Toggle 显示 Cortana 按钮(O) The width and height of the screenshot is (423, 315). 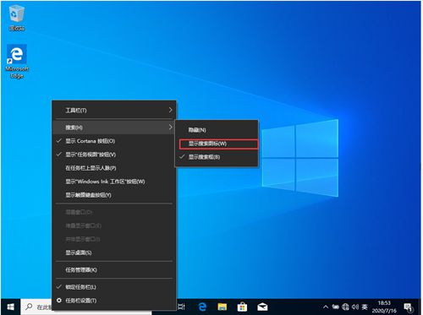[114, 141]
